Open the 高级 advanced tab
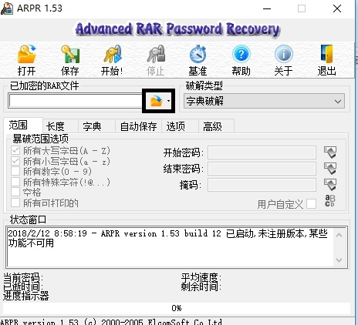This screenshot has width=358, height=325. pyautogui.click(x=212, y=126)
